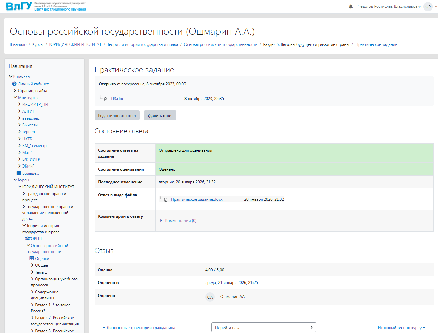Expand Раздел 1. Что такое Россия?
The height and width of the screenshot is (333, 438).
[x=33, y=305]
